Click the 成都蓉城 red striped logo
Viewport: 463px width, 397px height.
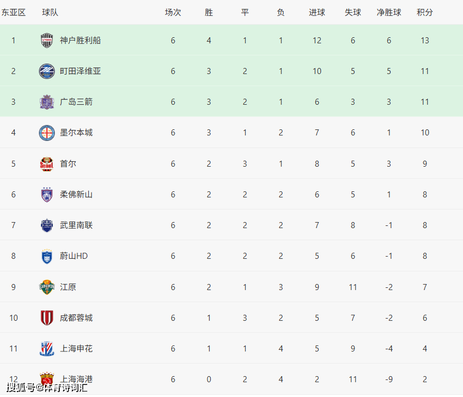pos(47,318)
